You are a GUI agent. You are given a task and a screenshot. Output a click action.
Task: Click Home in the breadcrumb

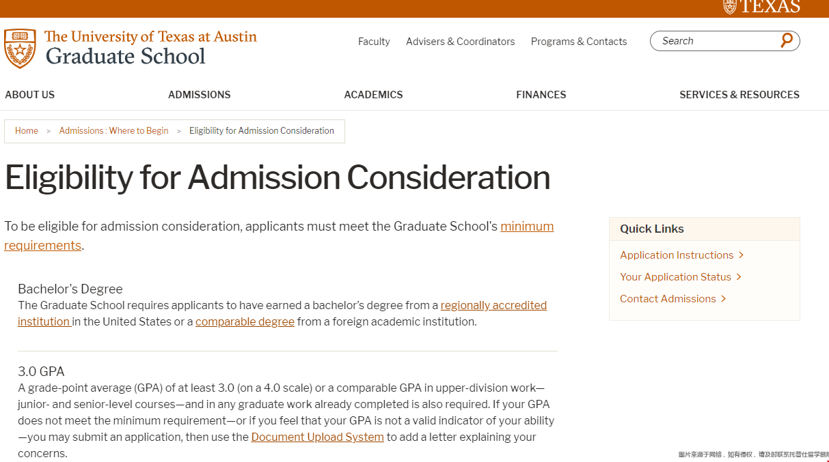click(27, 131)
